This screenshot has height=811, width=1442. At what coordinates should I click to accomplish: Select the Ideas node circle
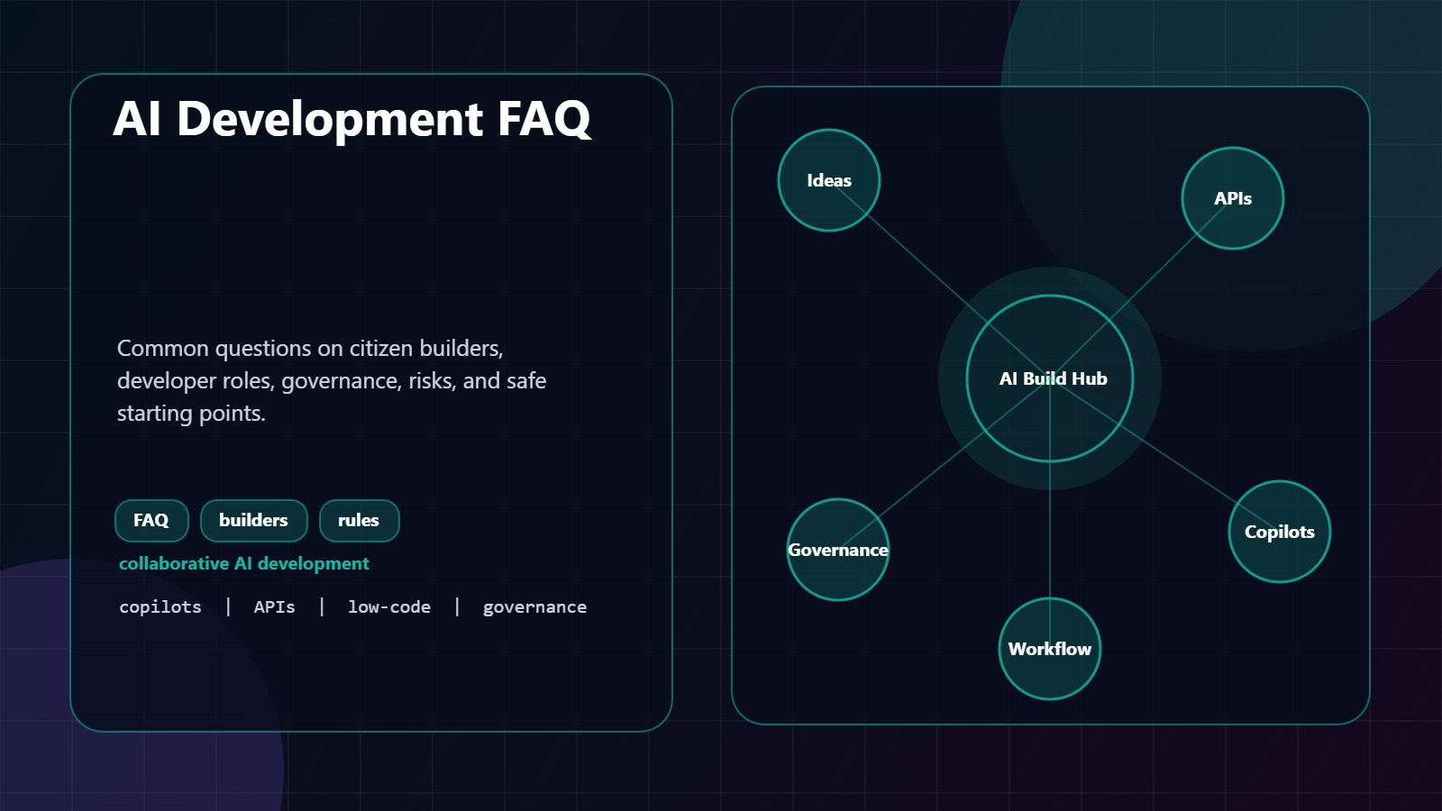(x=829, y=180)
